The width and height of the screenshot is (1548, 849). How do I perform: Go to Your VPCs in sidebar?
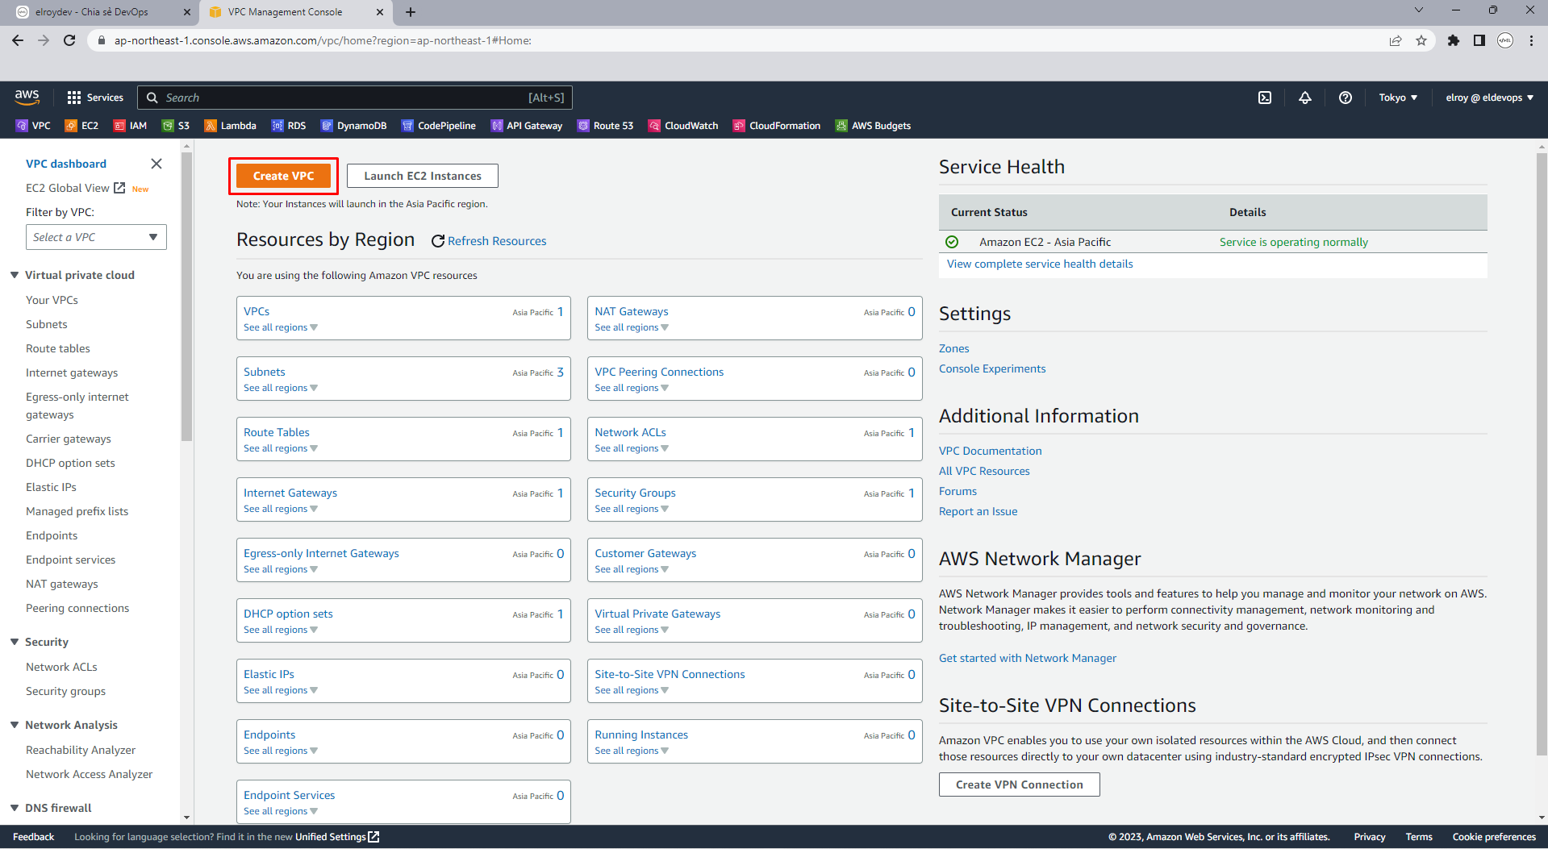tap(52, 300)
